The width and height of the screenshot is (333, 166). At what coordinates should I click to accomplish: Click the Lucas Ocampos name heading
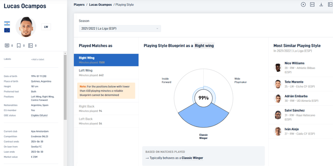25,6
